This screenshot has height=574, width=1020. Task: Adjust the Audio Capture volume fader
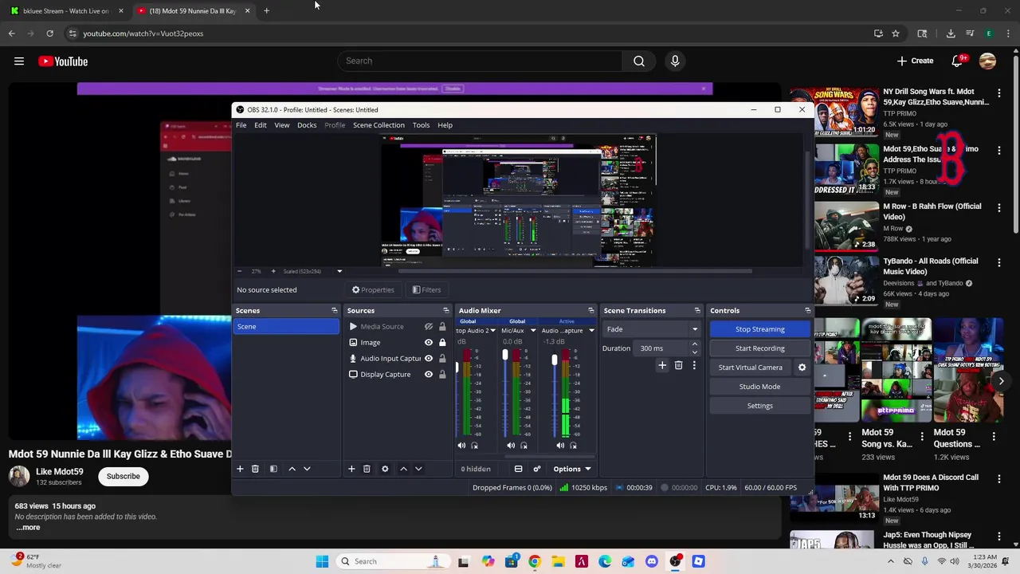(555, 360)
